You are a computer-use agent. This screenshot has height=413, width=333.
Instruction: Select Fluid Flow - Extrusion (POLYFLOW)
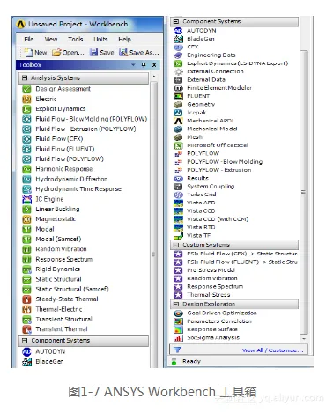(x=85, y=129)
